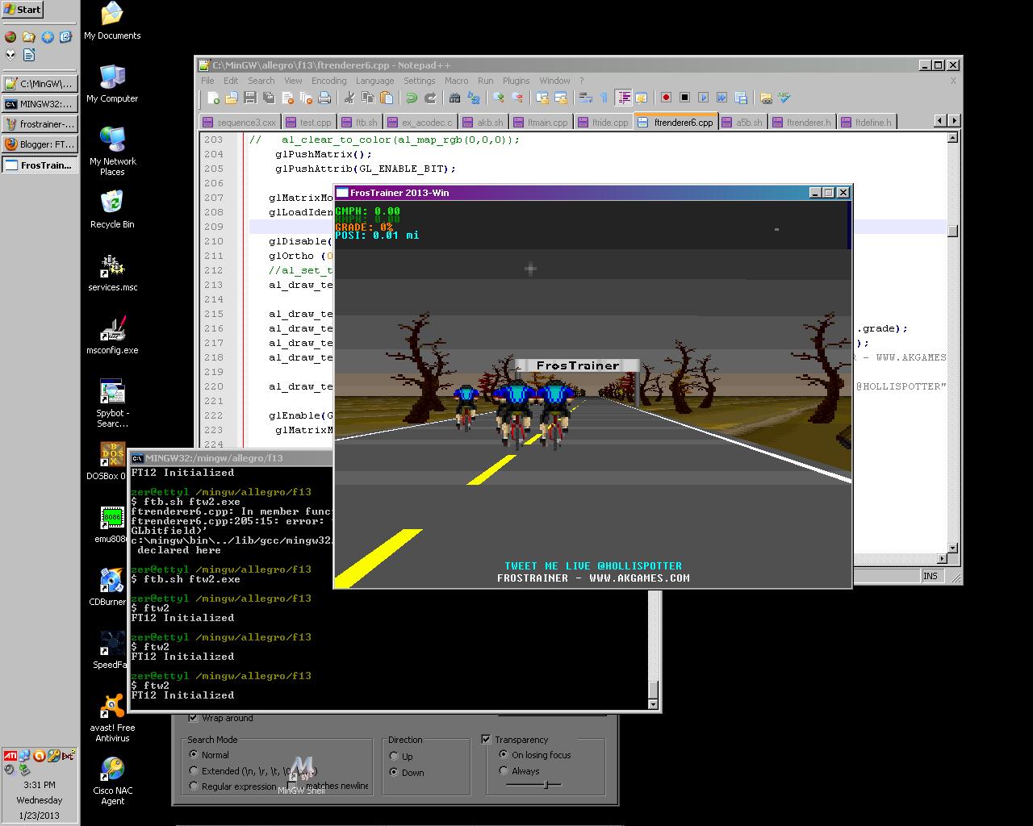Screen dimensions: 1033x826
Task: Click the ATI icon in the system tray
Action: point(10,756)
